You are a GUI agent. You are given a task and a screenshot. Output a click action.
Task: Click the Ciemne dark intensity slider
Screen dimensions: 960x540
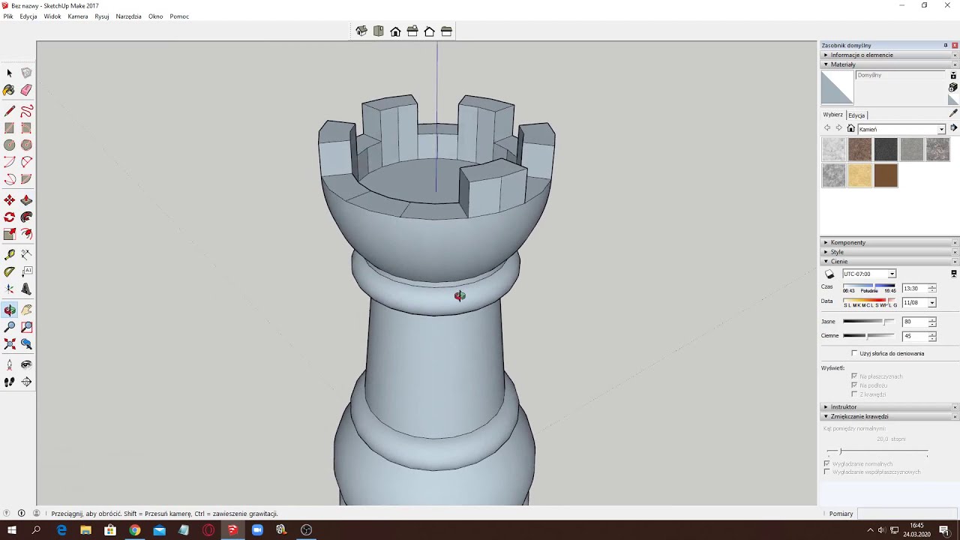[868, 336]
